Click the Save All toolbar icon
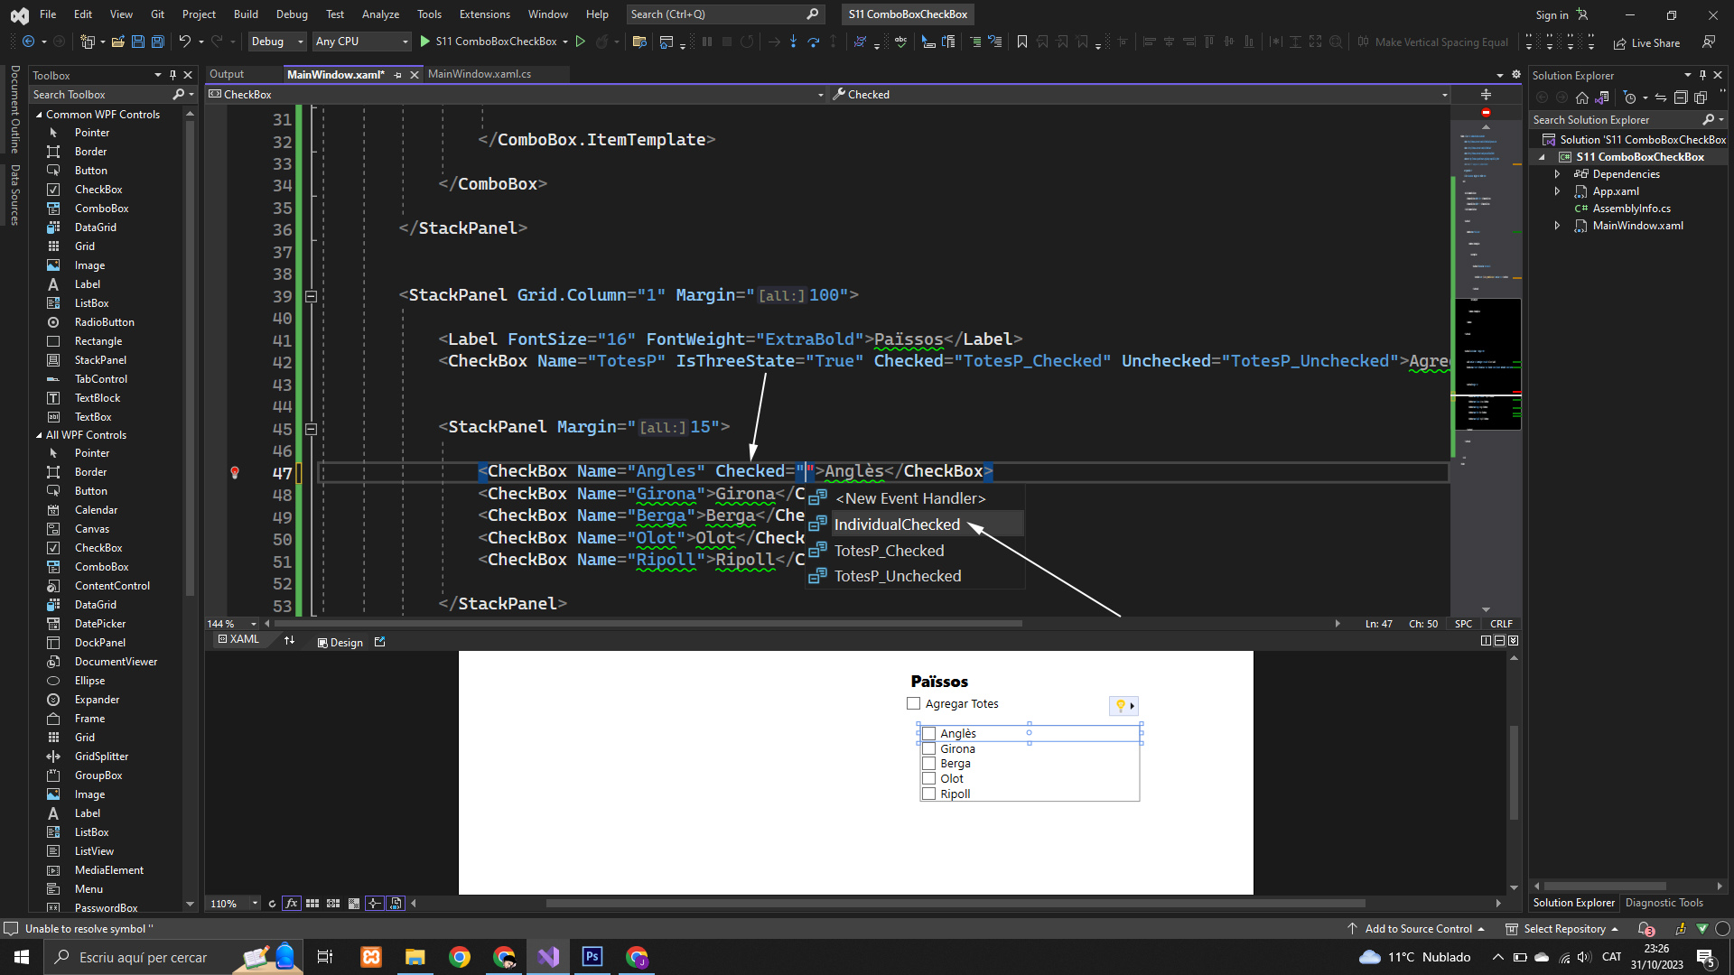1734x975 pixels. coord(158,42)
